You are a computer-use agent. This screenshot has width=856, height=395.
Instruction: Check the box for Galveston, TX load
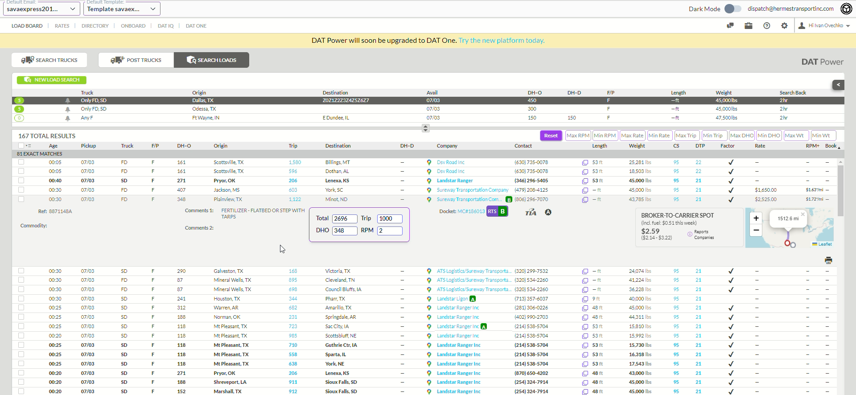(x=21, y=271)
